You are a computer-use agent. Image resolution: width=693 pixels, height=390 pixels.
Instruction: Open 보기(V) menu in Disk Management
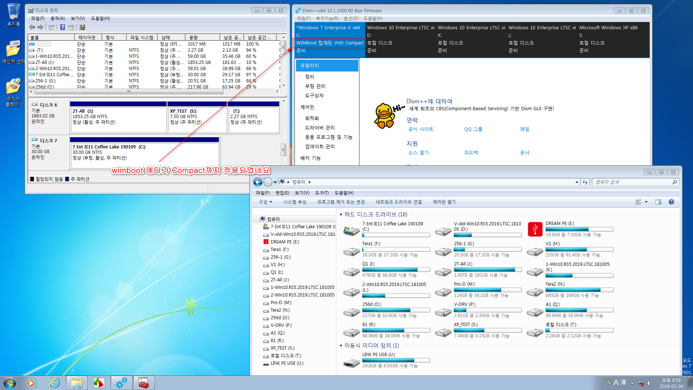(78, 18)
